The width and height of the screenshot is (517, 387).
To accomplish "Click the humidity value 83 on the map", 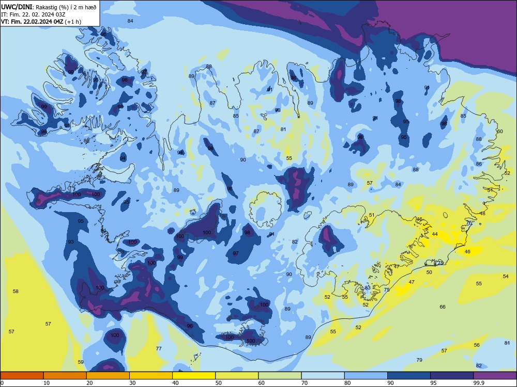I will (x=368, y=287).
